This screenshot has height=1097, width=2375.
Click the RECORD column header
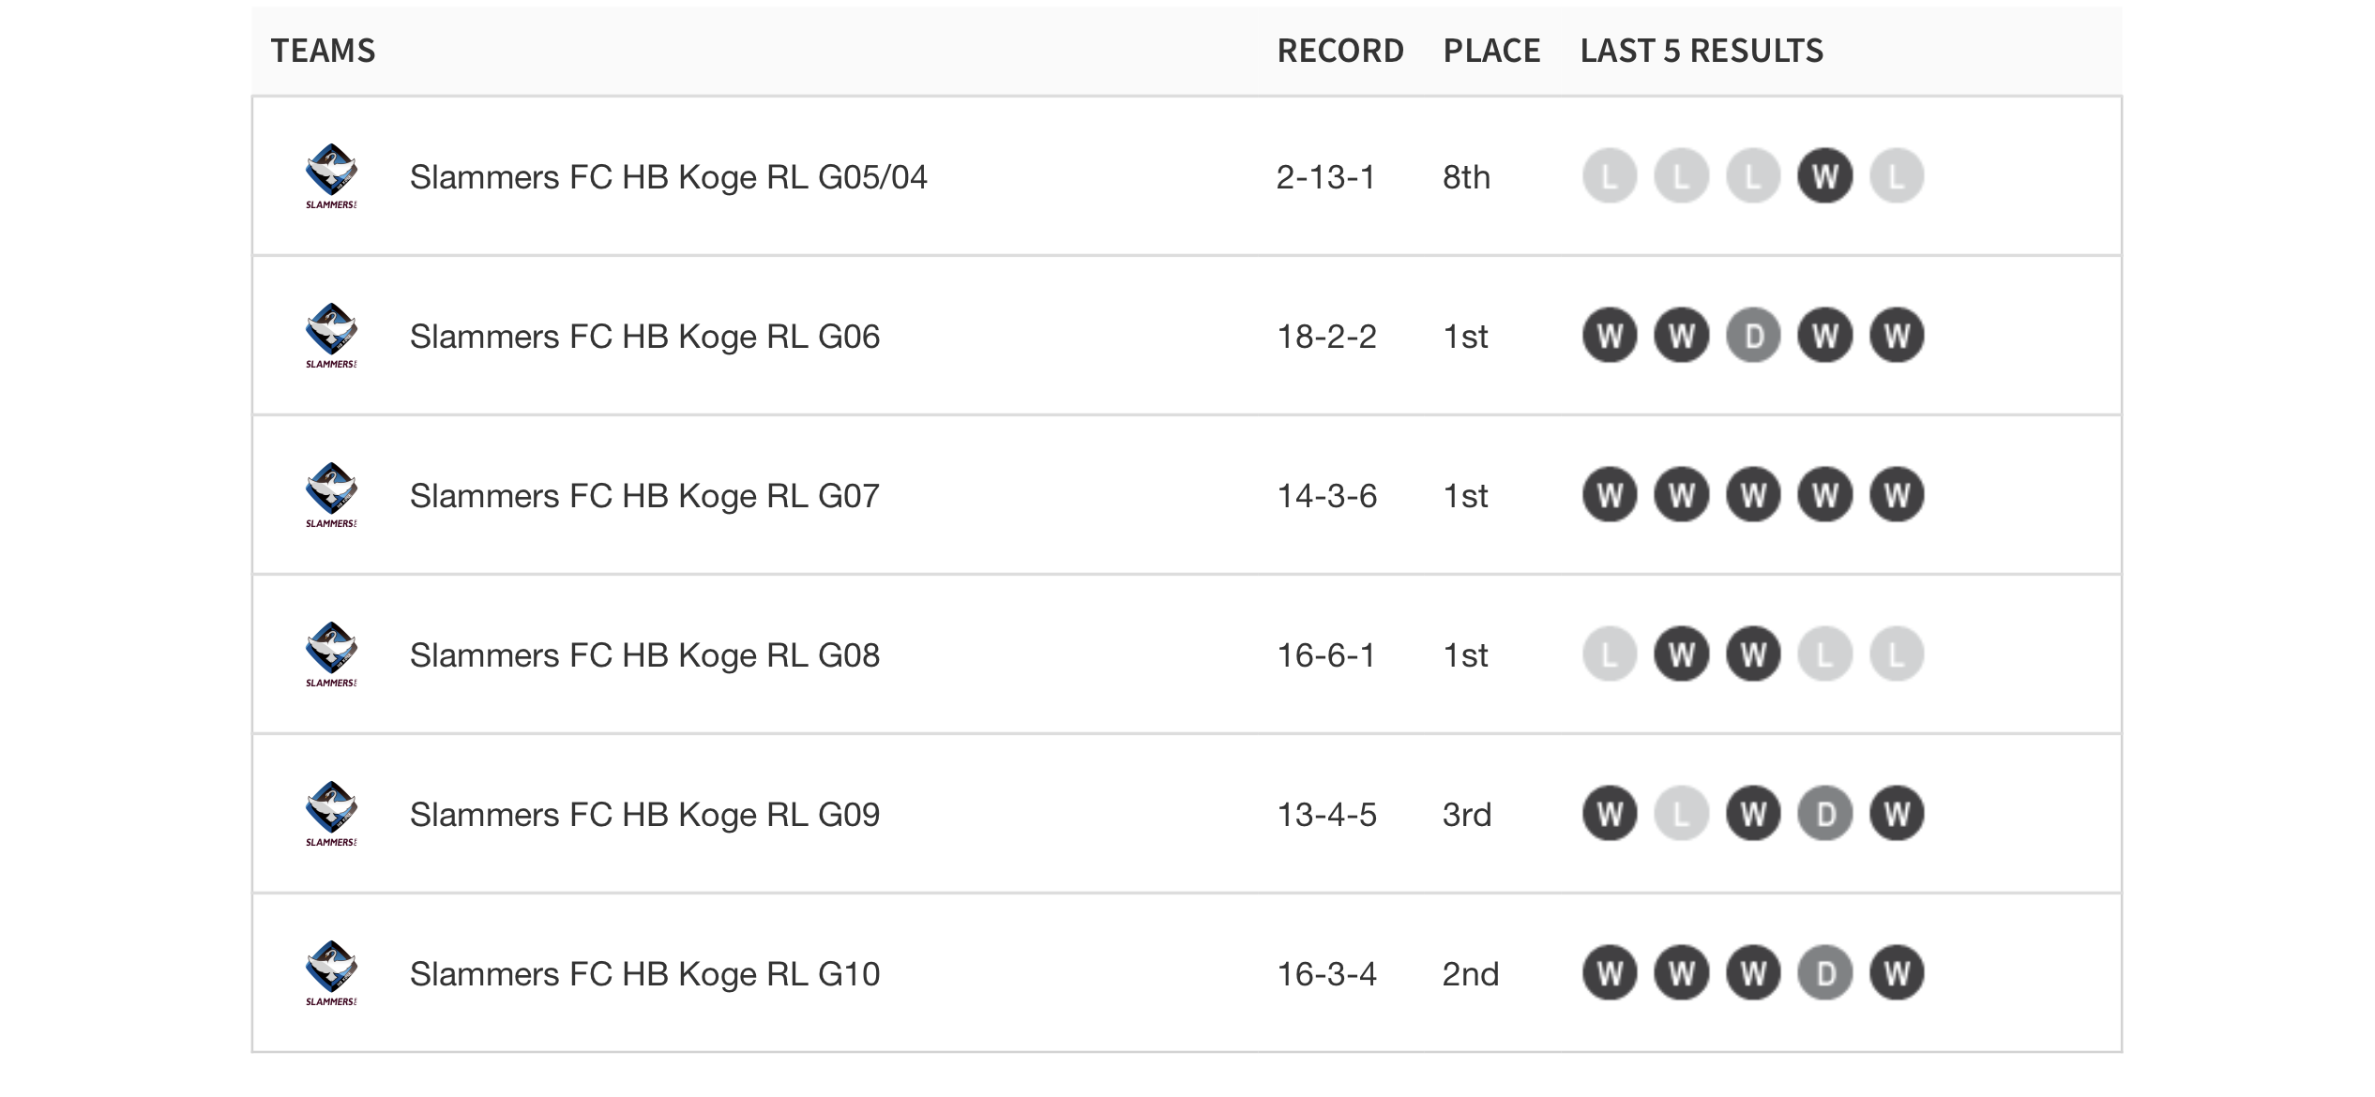click(1340, 51)
